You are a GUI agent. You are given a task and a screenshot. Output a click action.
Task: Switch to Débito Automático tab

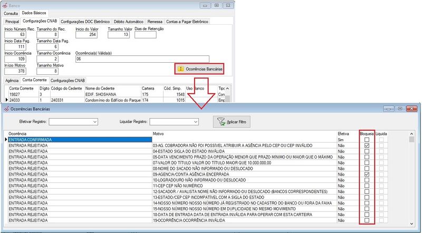(128, 22)
